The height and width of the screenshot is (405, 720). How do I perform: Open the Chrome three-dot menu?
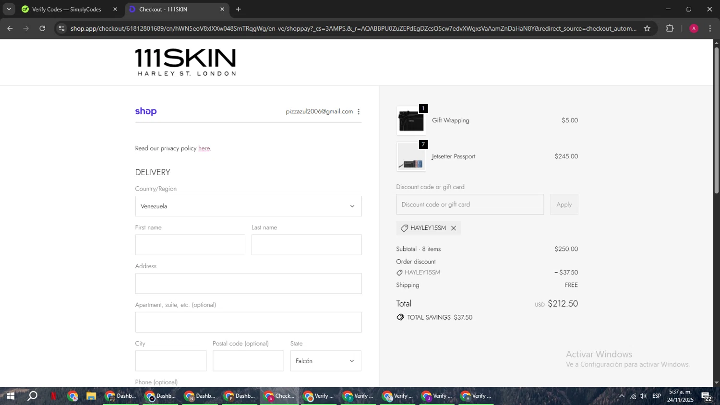click(x=710, y=28)
